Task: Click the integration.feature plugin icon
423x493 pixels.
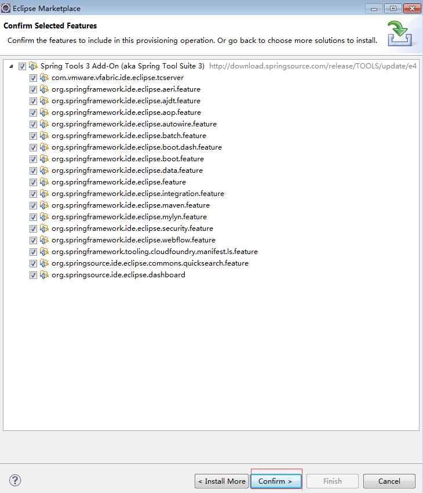Action: [x=44, y=194]
